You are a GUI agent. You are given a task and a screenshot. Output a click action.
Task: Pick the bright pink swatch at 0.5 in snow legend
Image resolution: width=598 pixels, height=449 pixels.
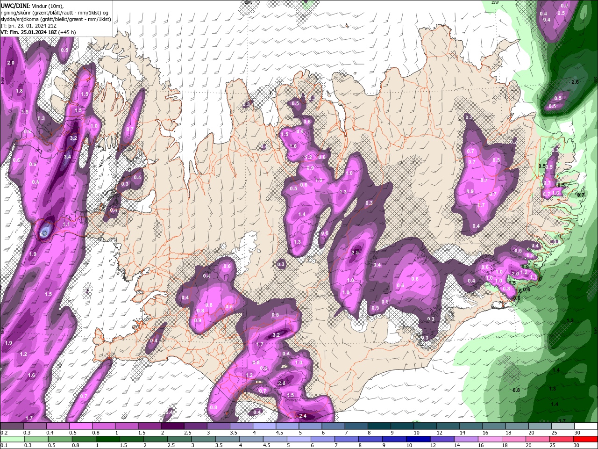80,426
